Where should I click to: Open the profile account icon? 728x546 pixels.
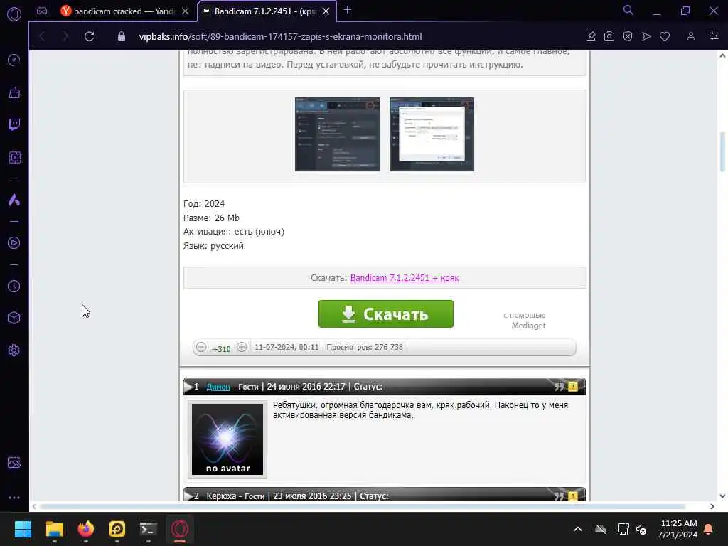point(691,36)
